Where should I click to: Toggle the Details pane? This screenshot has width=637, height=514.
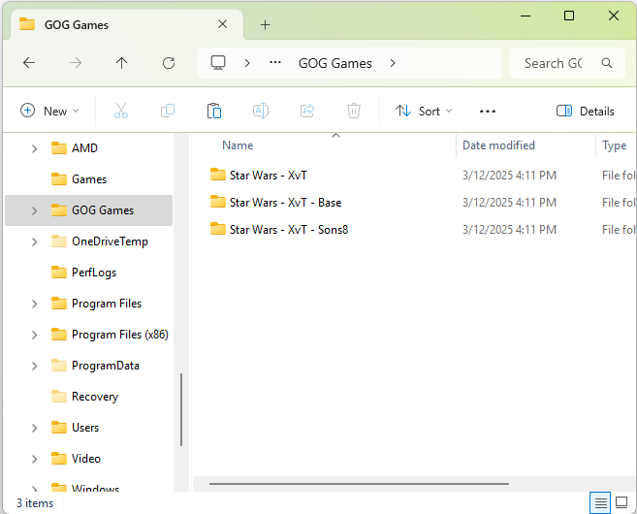point(586,112)
